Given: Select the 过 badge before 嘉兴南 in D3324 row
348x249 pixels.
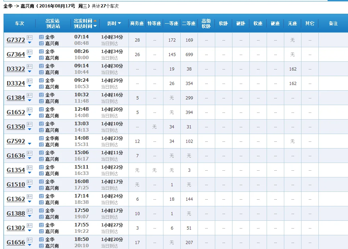Looking at the screenshot, I should [42, 86].
